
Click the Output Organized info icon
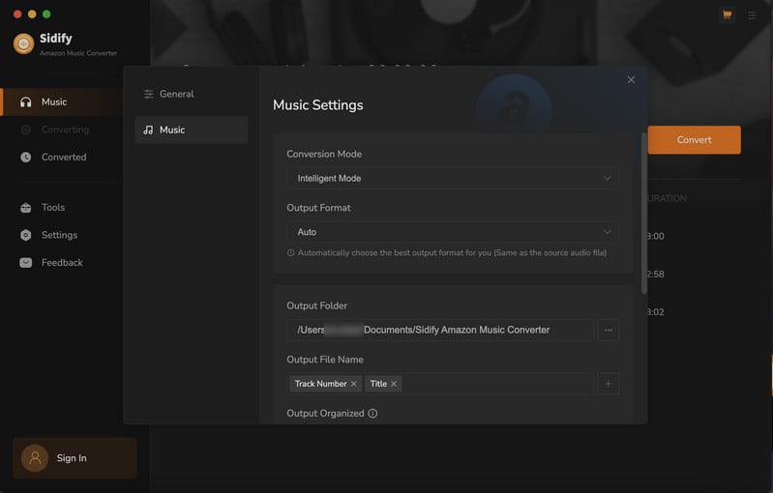372,413
